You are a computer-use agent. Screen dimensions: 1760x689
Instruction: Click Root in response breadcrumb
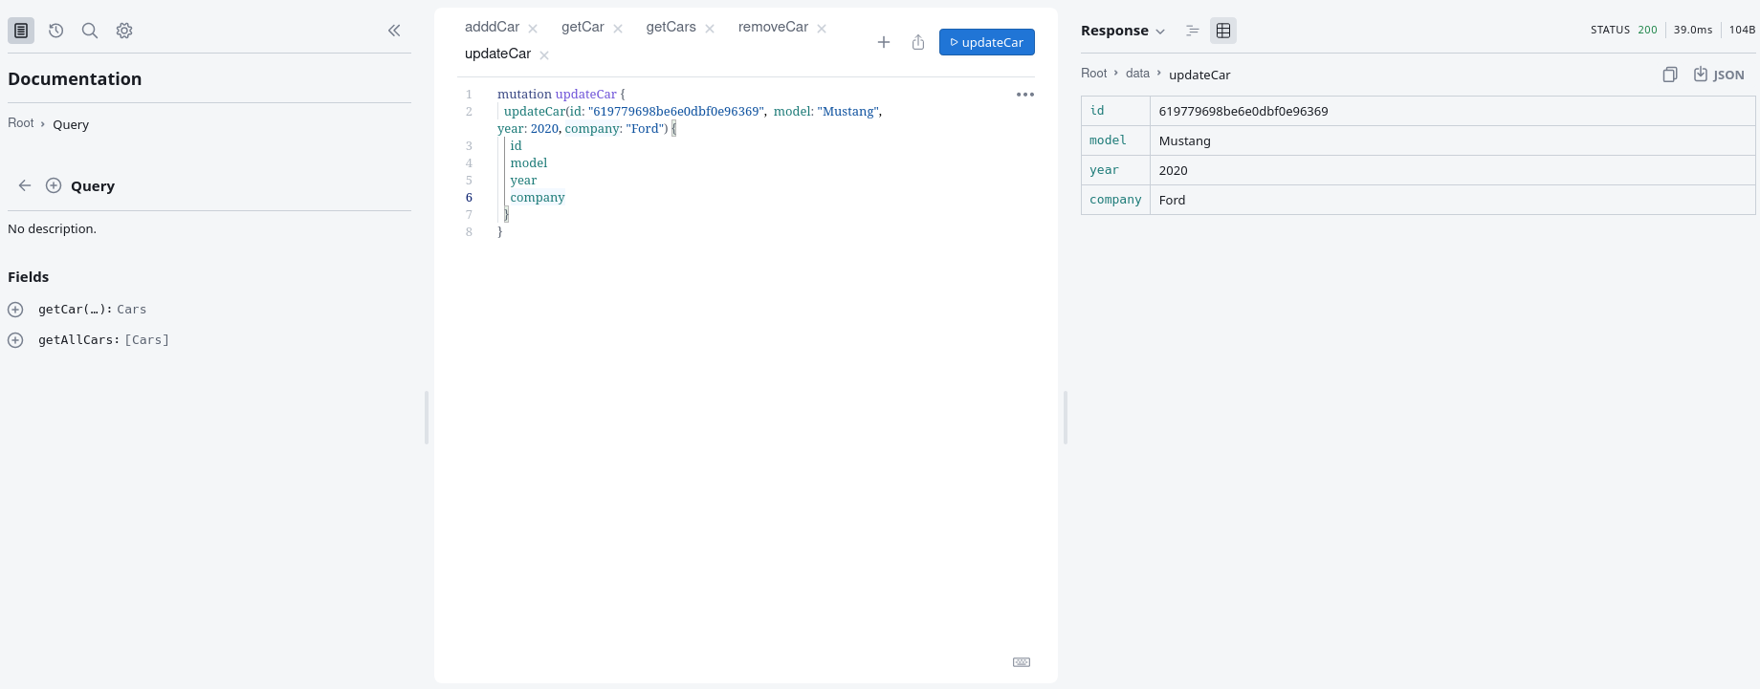[1093, 74]
